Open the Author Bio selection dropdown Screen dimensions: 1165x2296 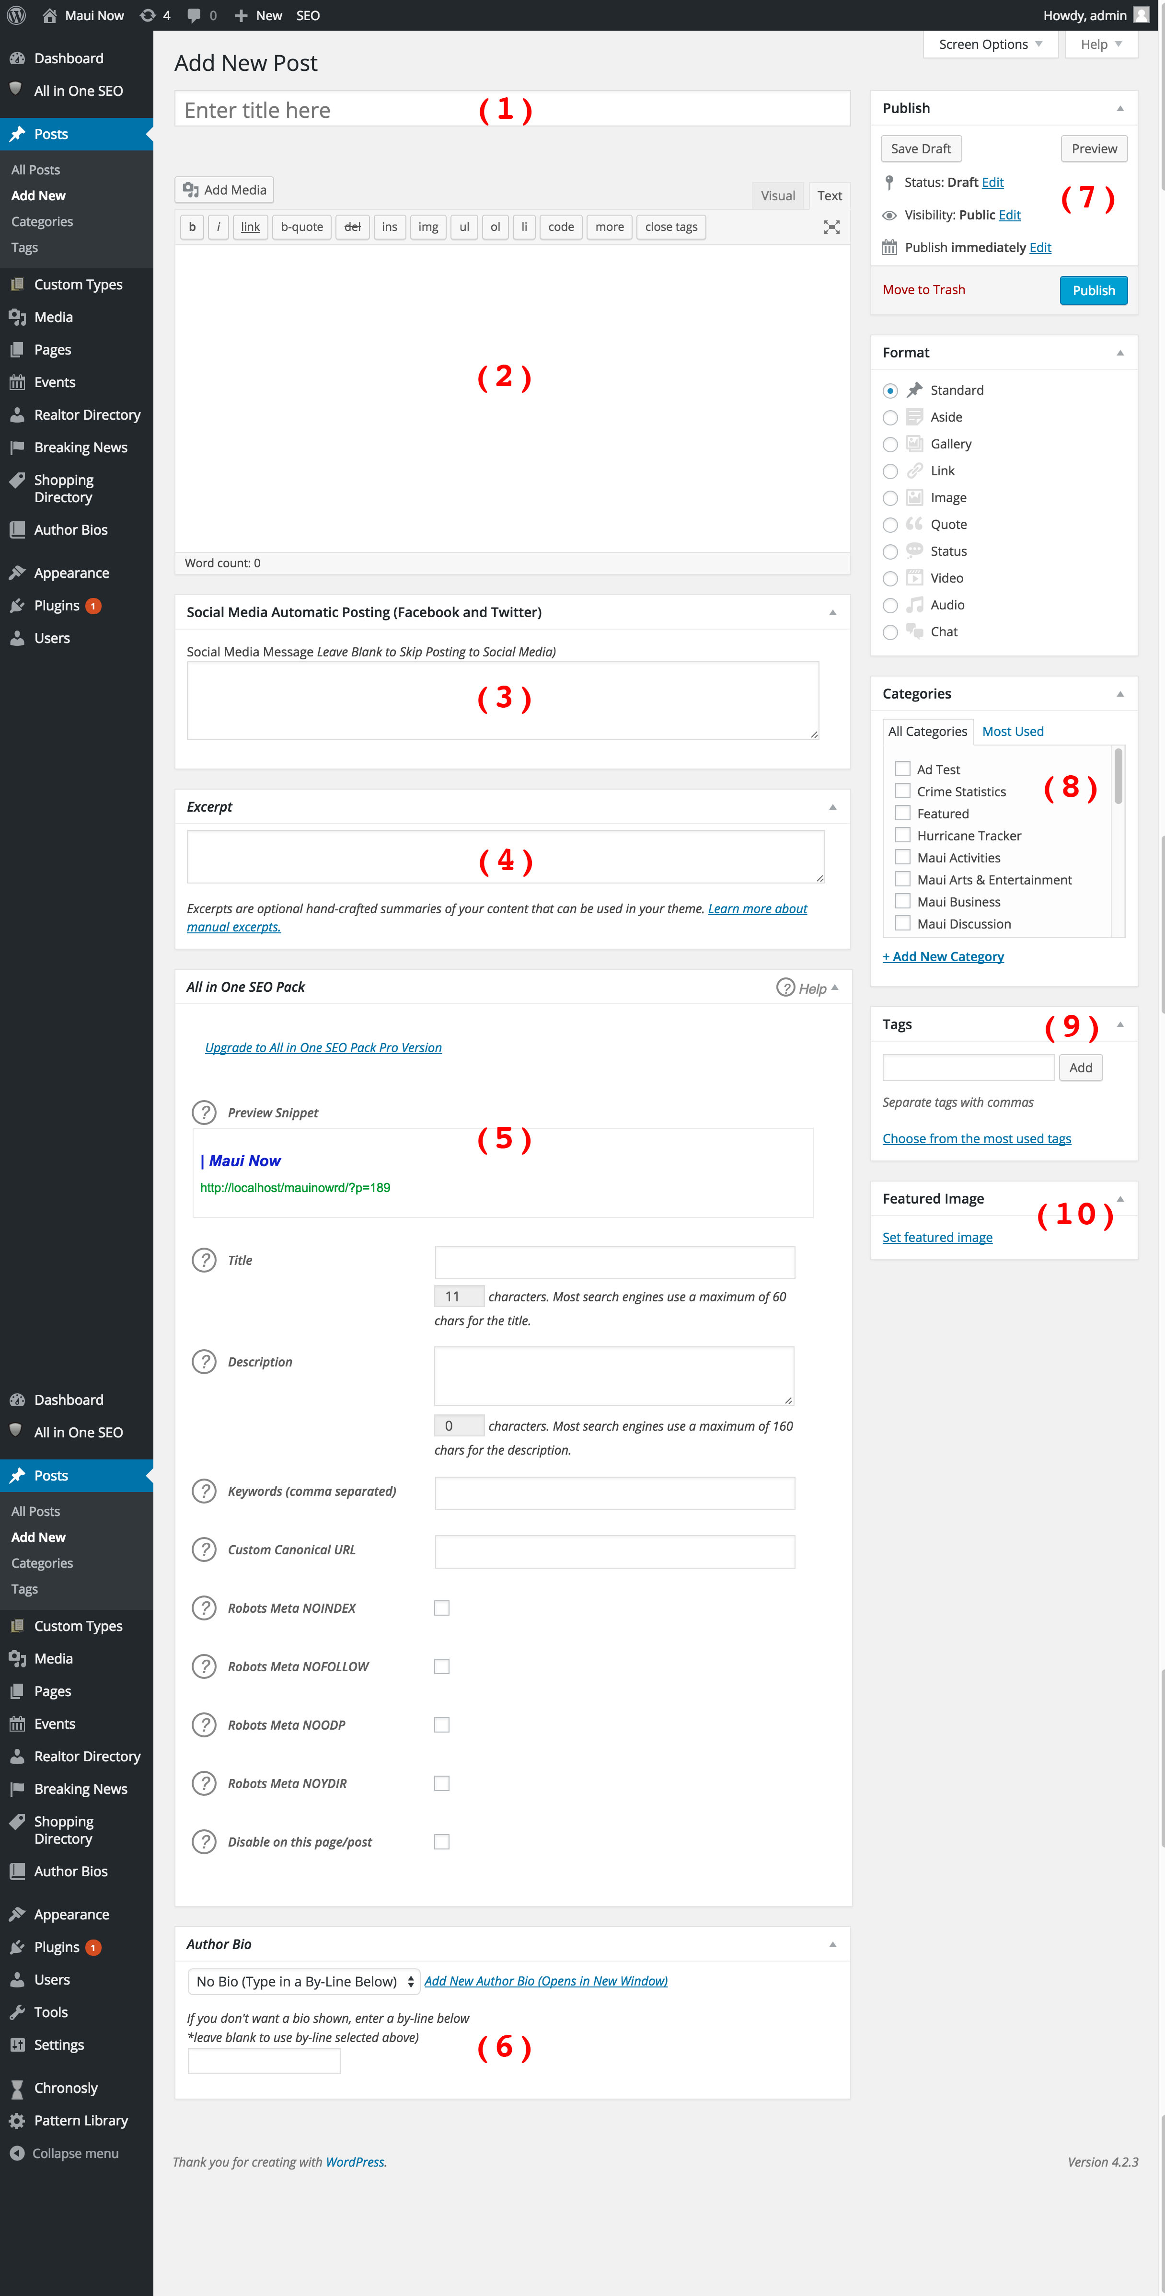tap(303, 1980)
